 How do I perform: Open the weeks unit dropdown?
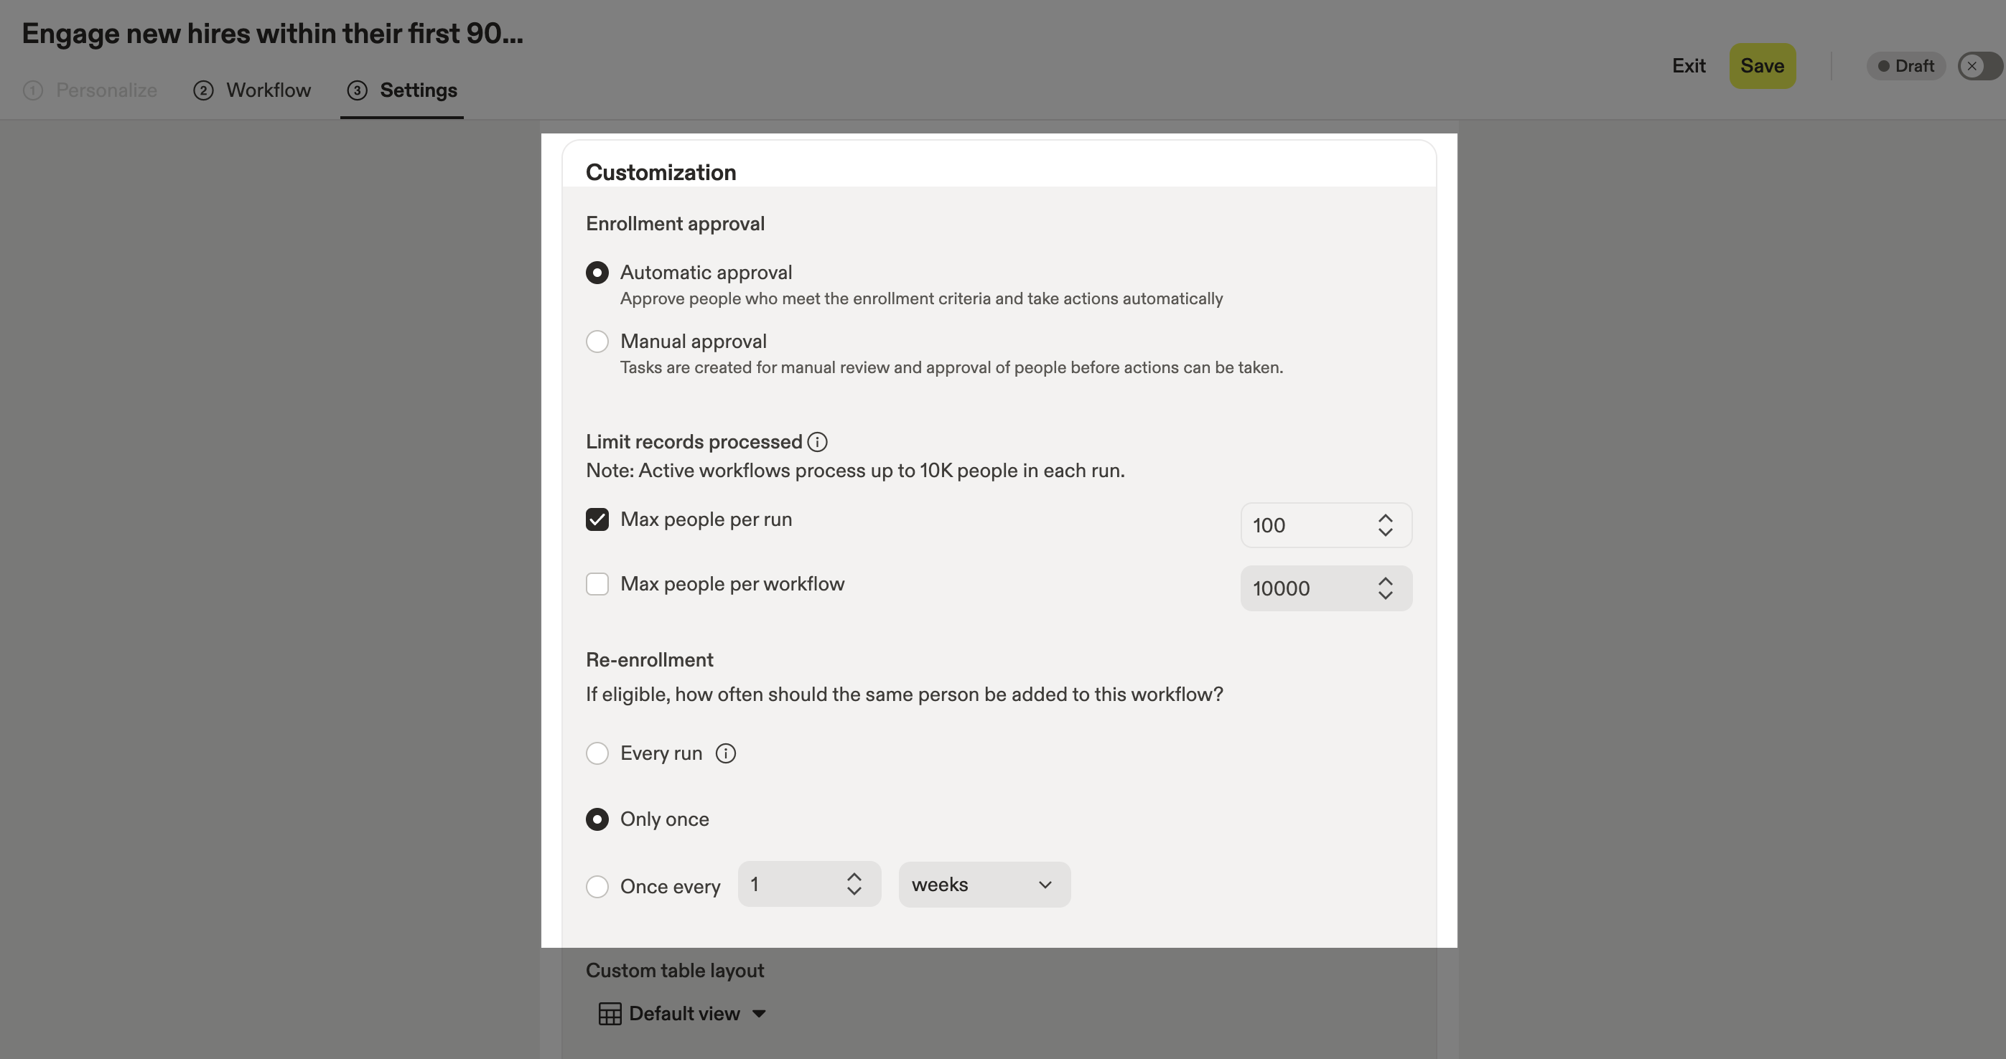coord(983,884)
